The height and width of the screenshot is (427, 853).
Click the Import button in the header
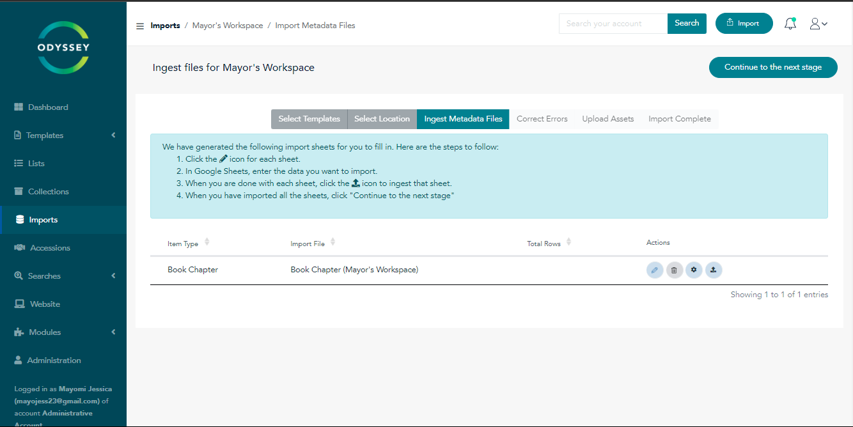tap(744, 24)
